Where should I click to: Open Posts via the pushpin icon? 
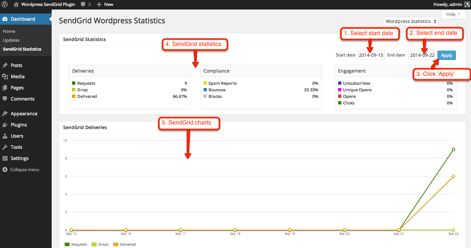click(5, 65)
